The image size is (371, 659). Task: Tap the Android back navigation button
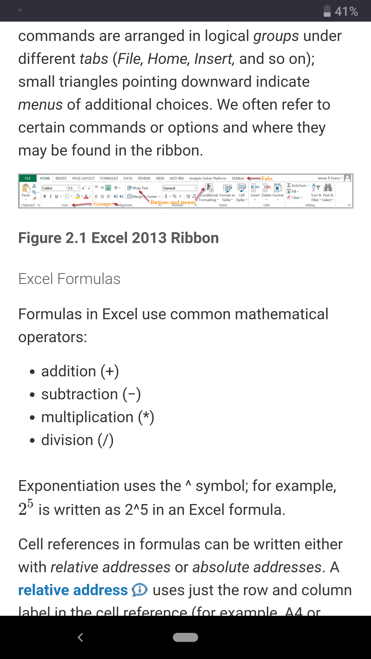coord(80,637)
